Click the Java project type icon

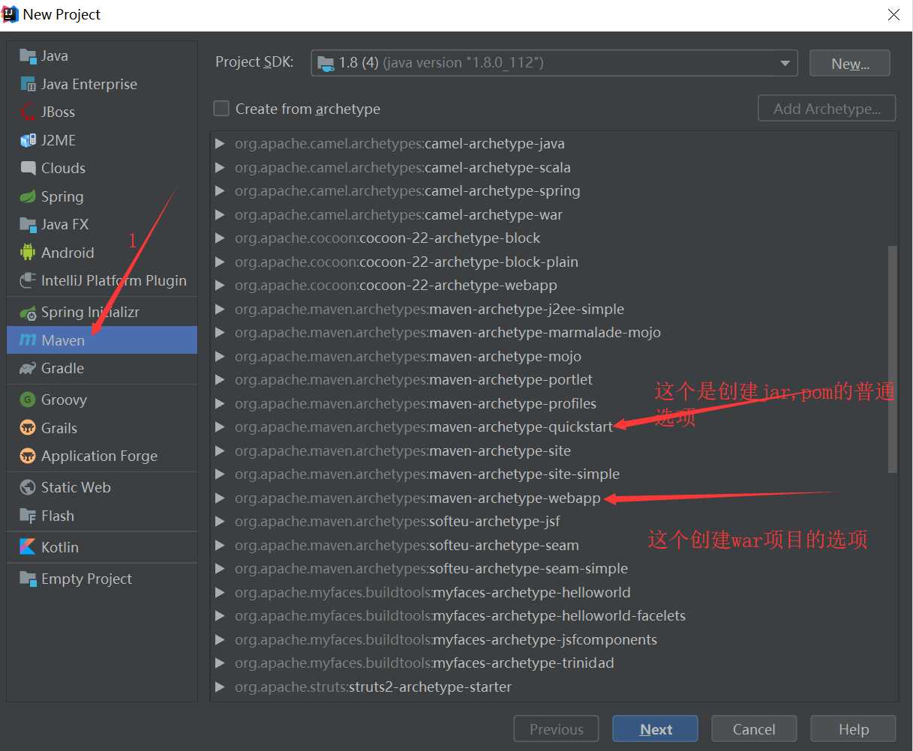[x=28, y=56]
